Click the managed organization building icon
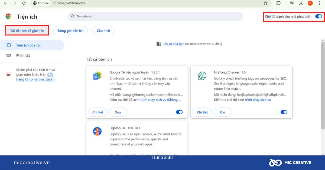325x170 pixels. [x=159, y=44]
